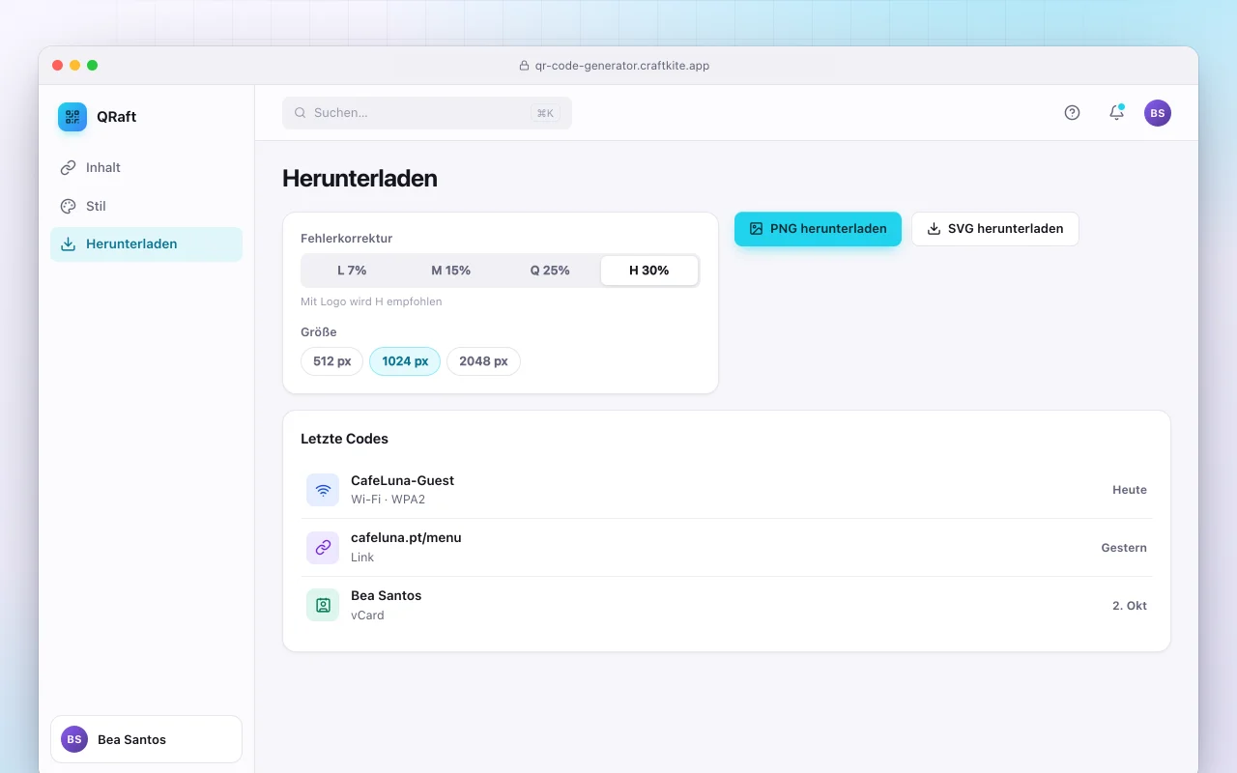Open the Bea Santos vCard entry
The image size is (1237, 773).
[x=727, y=606]
